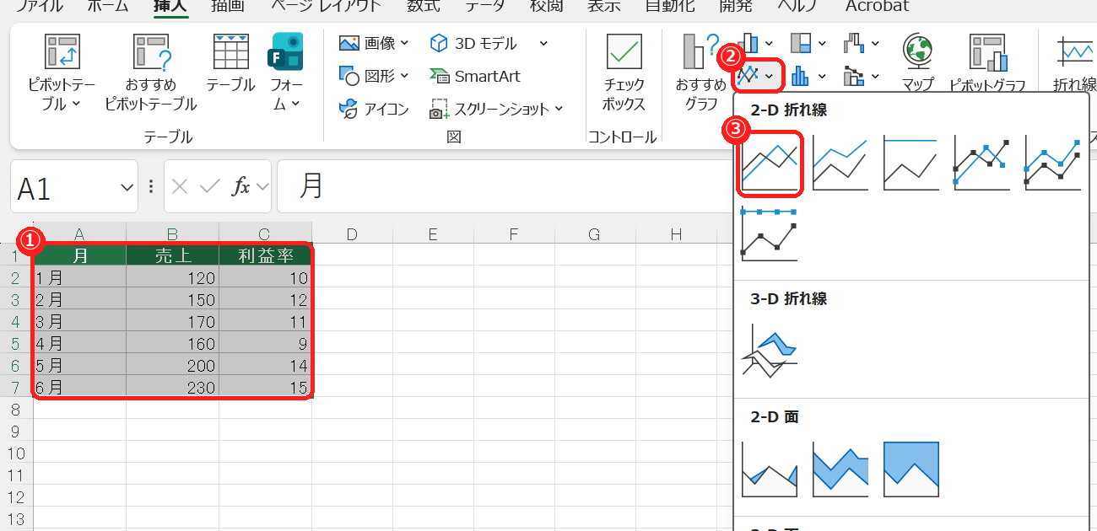
Task: Select row header 10
Action: 16,453
